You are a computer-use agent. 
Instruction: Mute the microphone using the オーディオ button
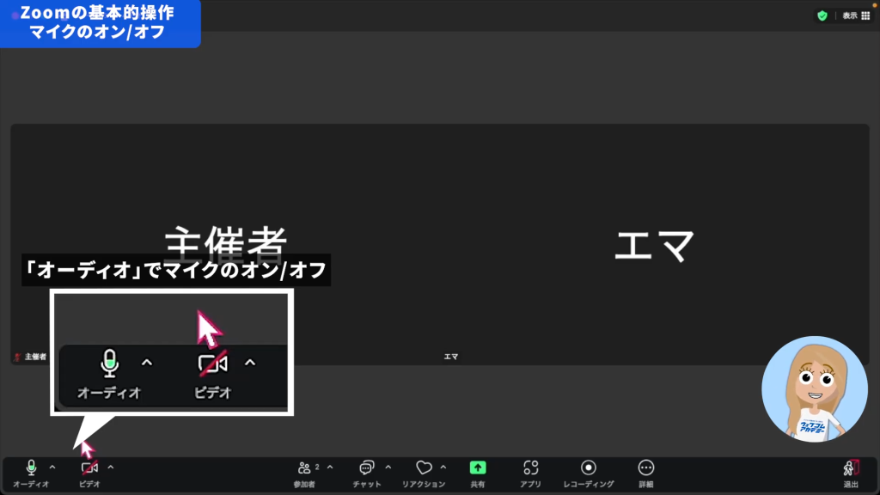pos(31,472)
